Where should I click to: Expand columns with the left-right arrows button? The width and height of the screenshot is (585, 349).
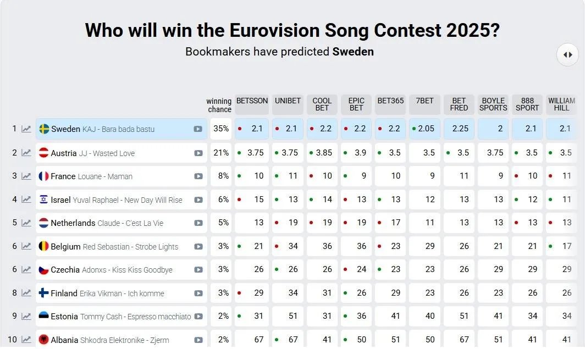coord(567,55)
